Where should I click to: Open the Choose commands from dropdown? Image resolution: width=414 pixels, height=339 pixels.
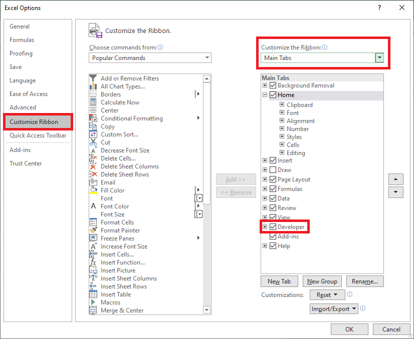click(150, 57)
